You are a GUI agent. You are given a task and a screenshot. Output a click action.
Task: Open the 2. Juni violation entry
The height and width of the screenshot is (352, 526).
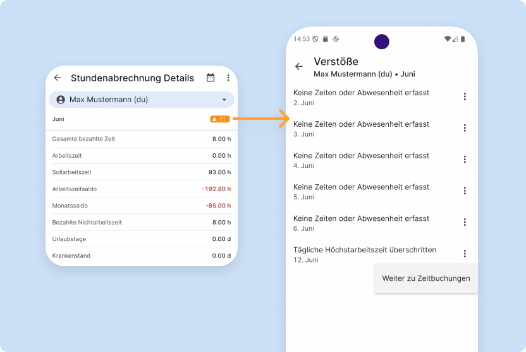point(361,97)
